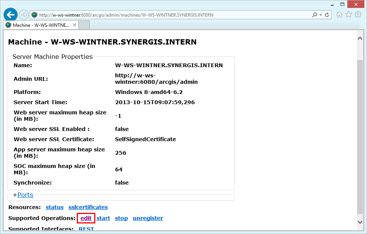Viewport: 367px width, 234px height.
Task: Click the browser Back arrow button
Action: click(x=11, y=15)
